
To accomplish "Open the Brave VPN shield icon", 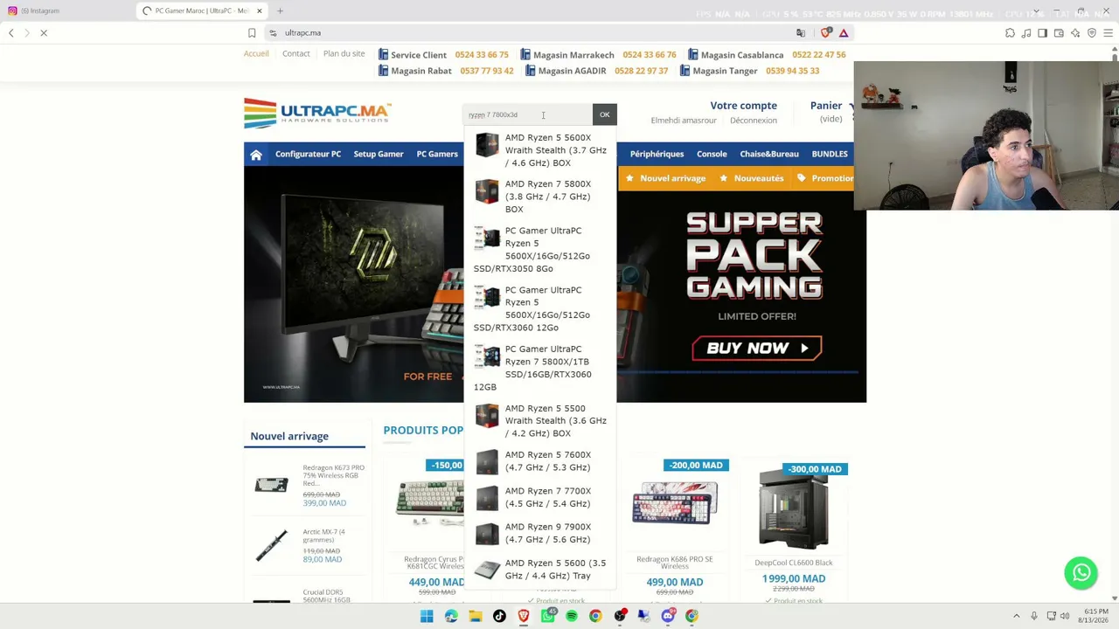I will pyautogui.click(x=1092, y=33).
